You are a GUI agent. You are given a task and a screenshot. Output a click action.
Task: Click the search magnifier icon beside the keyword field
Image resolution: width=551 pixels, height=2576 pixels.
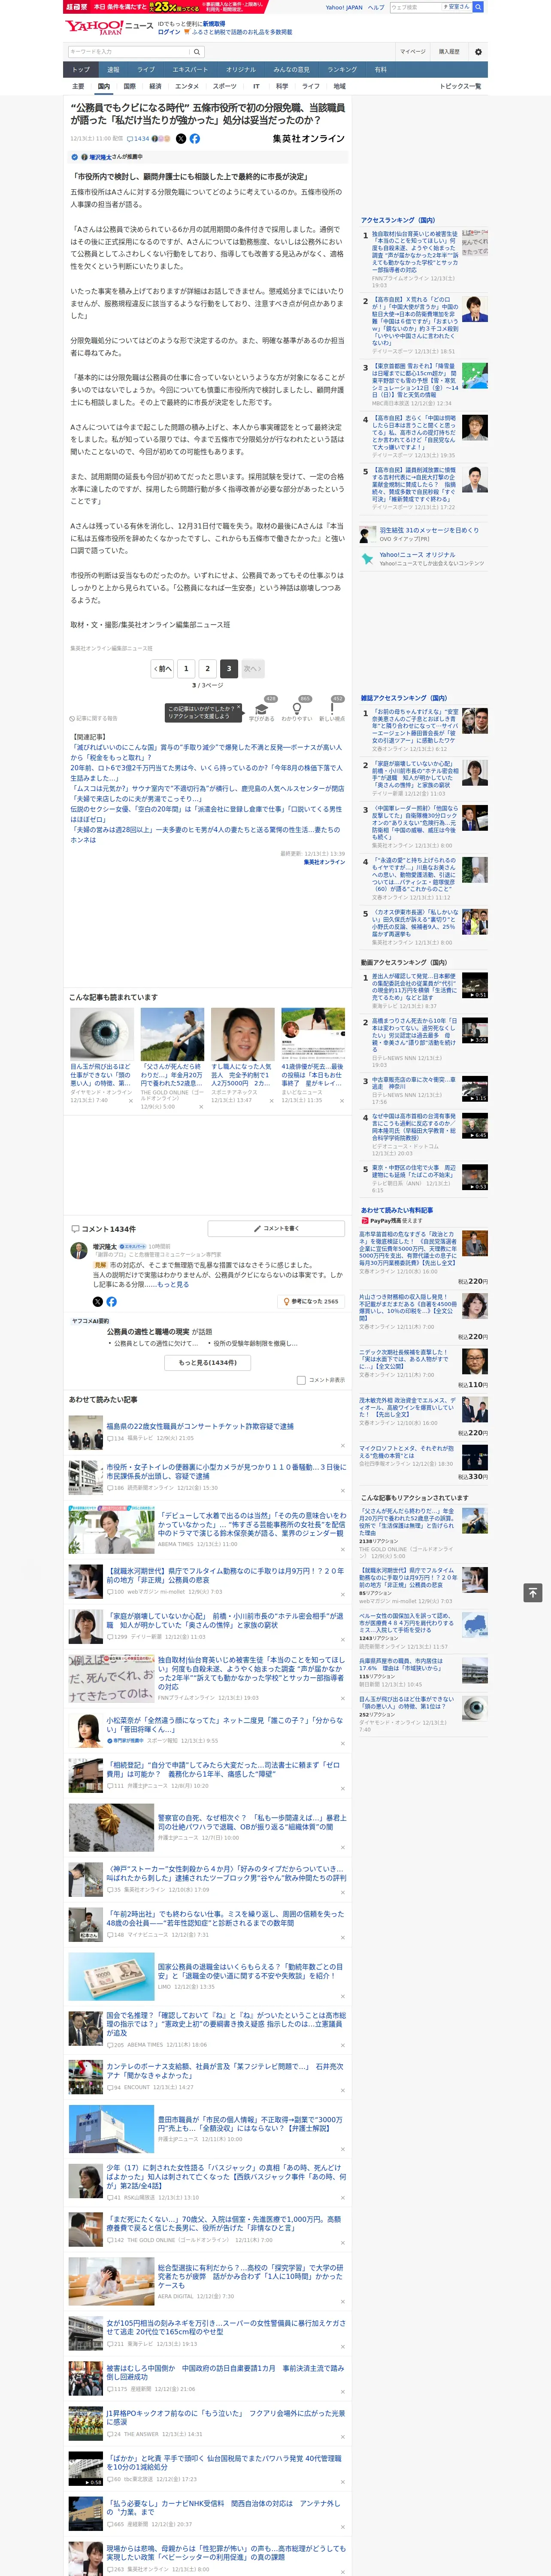click(x=197, y=52)
